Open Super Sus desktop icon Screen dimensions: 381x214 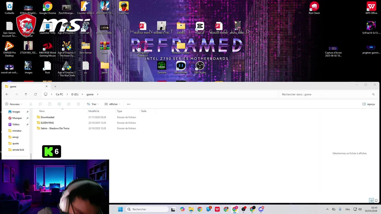pyautogui.click(x=124, y=8)
